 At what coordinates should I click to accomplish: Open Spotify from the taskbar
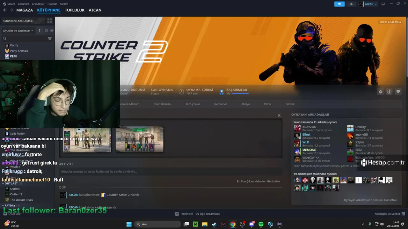click(261, 224)
